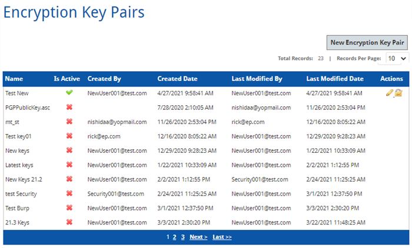The height and width of the screenshot is (248, 412).
Task: Select the name cell 'Test New'
Action: [17, 93]
